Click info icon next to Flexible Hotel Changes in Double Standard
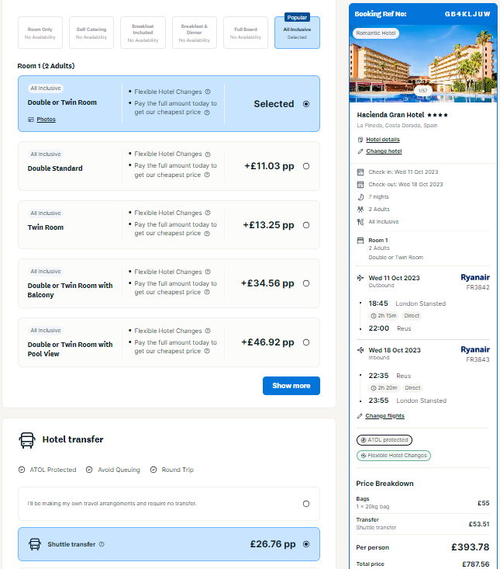This screenshot has width=500, height=569. 208,154
